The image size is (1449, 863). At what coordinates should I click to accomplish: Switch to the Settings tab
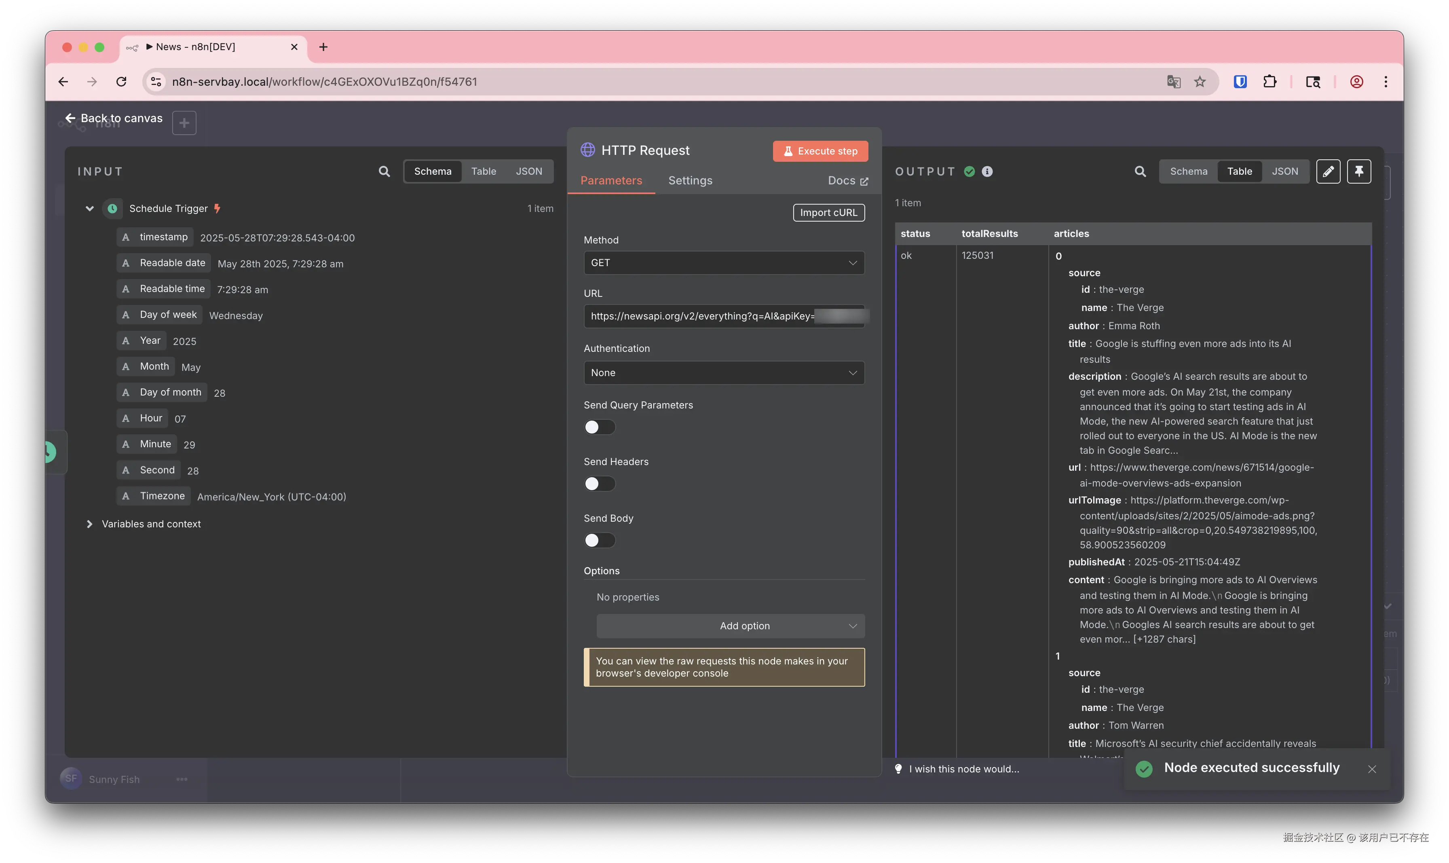tap(690, 181)
